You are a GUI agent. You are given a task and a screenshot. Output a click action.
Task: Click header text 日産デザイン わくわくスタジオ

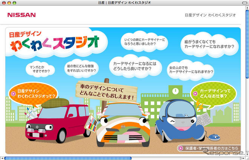coord(211,15)
